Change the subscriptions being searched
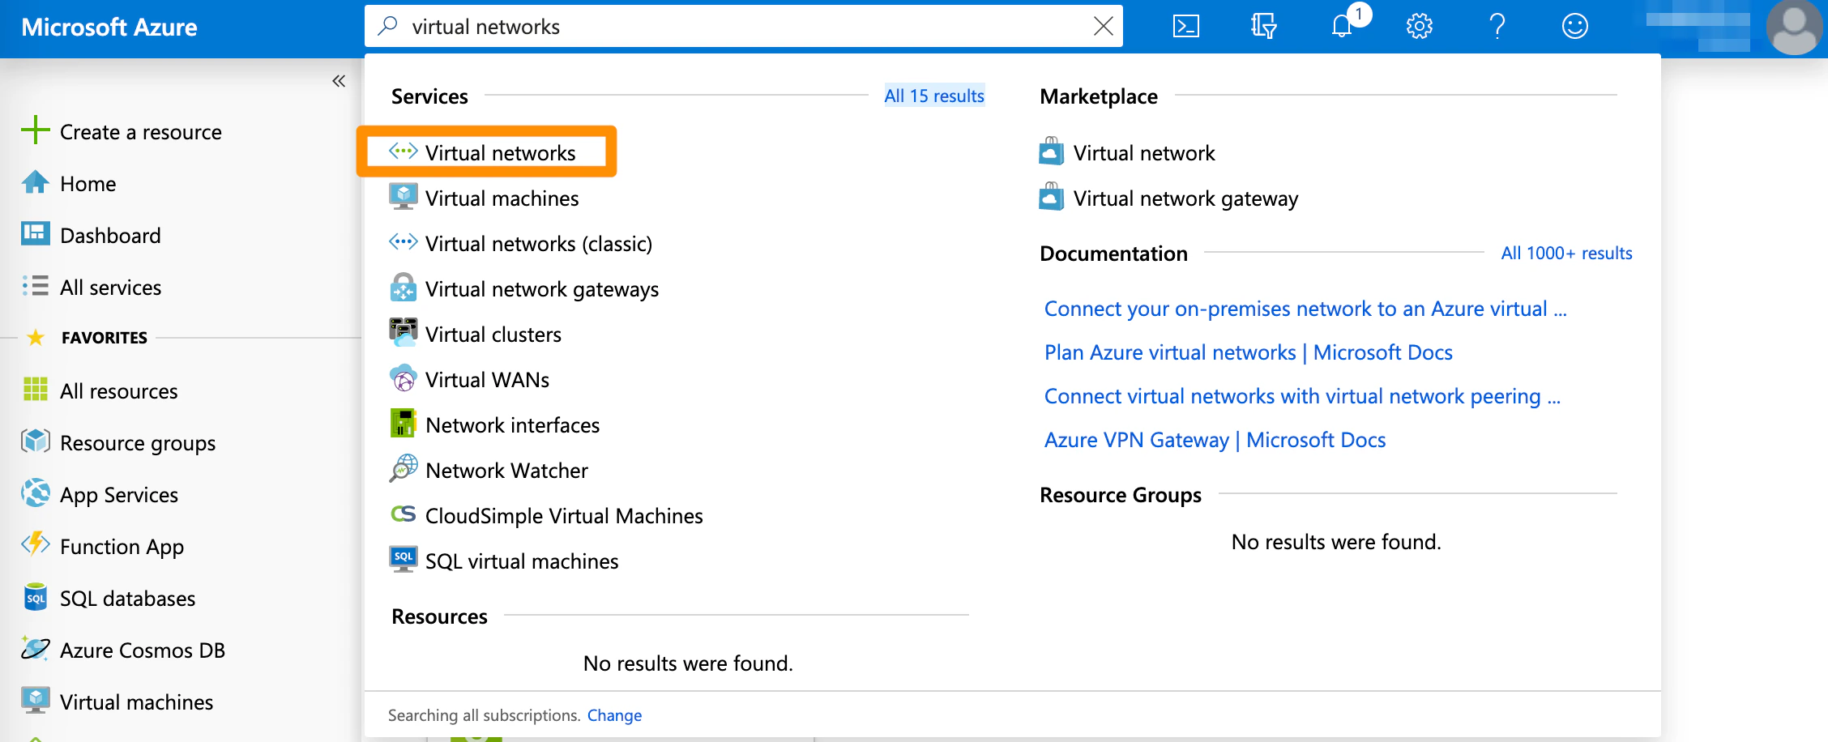Image resolution: width=1828 pixels, height=742 pixels. [x=614, y=715]
